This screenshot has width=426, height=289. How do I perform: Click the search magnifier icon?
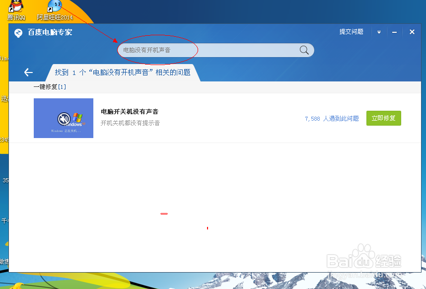point(304,50)
